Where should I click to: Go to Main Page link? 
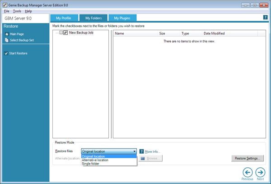point(17,34)
